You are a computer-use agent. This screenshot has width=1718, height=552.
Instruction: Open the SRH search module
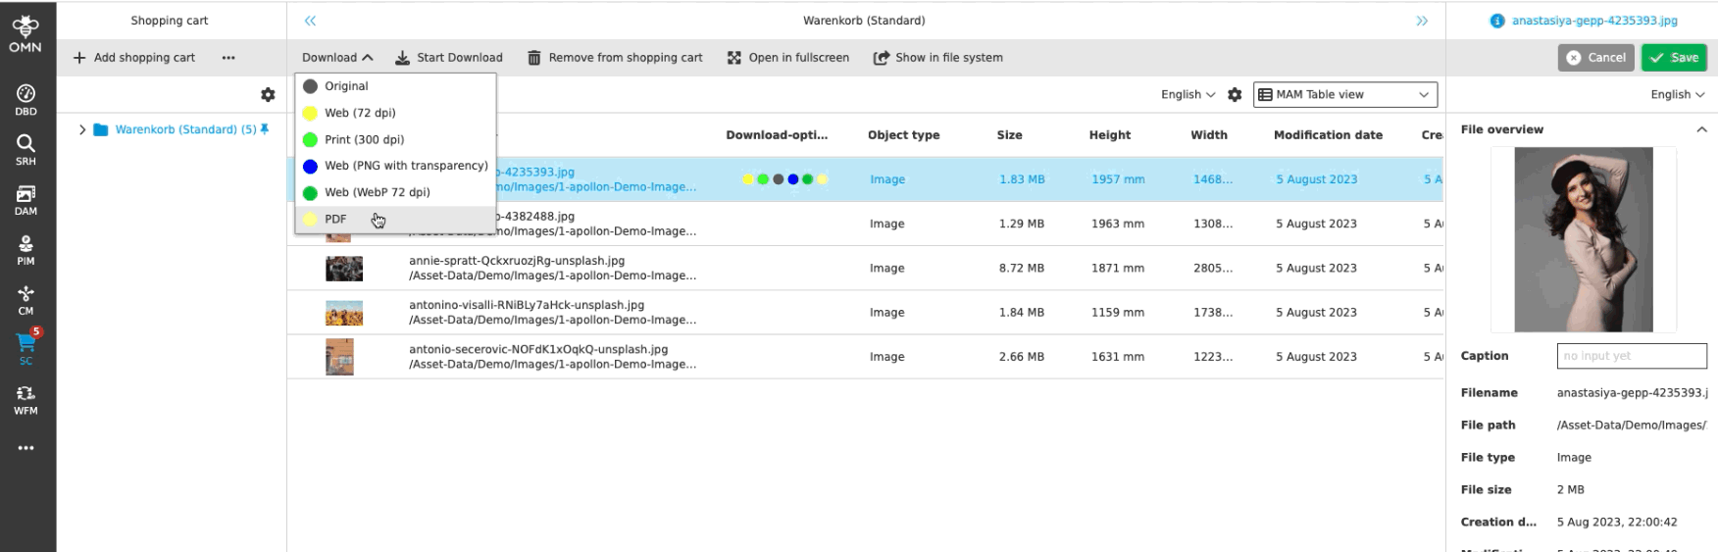[x=25, y=149]
